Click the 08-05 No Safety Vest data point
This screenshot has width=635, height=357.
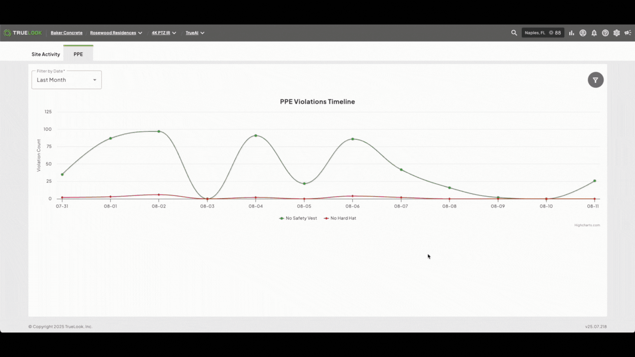[x=304, y=183]
